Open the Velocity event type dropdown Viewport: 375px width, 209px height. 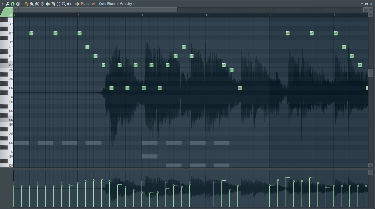tap(126, 4)
